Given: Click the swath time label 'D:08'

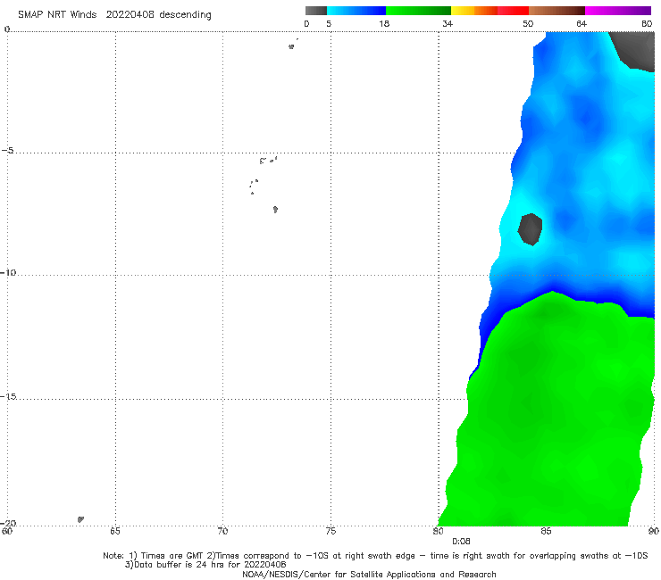Looking at the screenshot, I should (461, 542).
